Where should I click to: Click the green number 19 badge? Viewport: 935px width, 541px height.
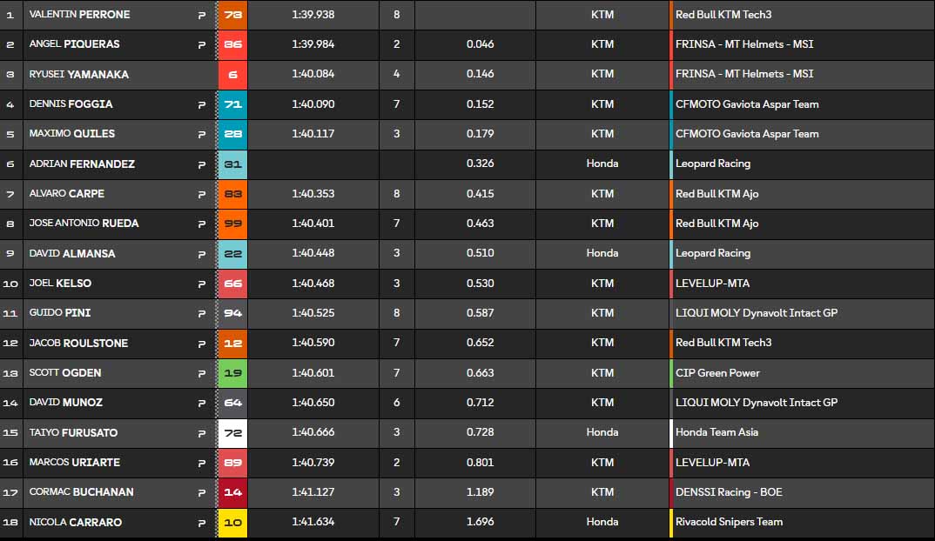click(233, 373)
